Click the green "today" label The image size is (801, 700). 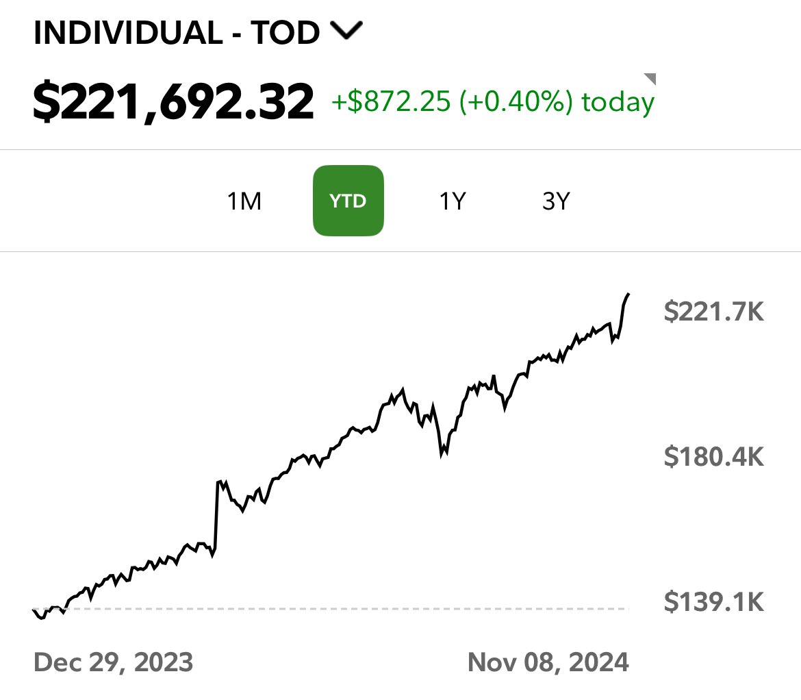click(618, 102)
